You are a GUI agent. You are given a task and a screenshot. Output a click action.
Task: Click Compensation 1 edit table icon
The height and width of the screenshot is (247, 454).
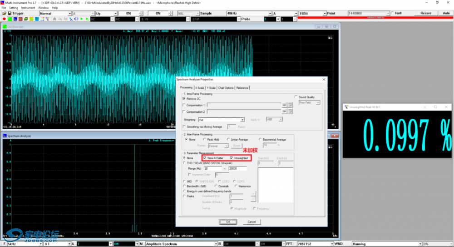tap(290, 105)
